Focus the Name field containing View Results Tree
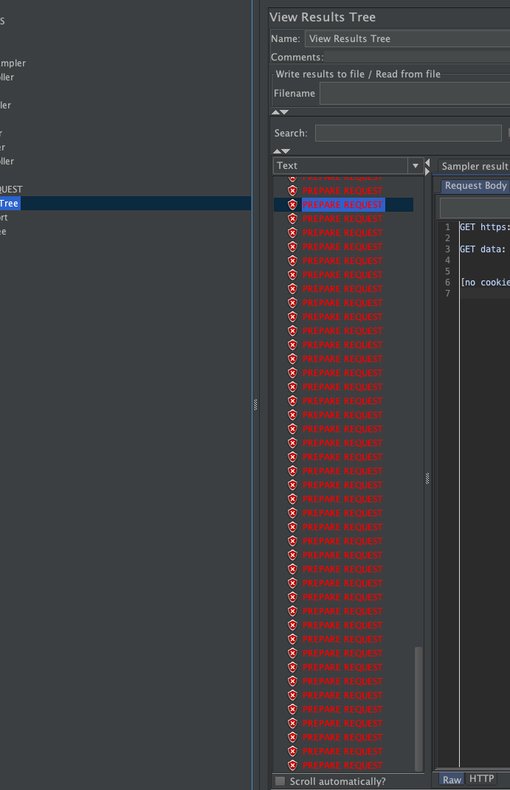This screenshot has width=510, height=790. 407,39
